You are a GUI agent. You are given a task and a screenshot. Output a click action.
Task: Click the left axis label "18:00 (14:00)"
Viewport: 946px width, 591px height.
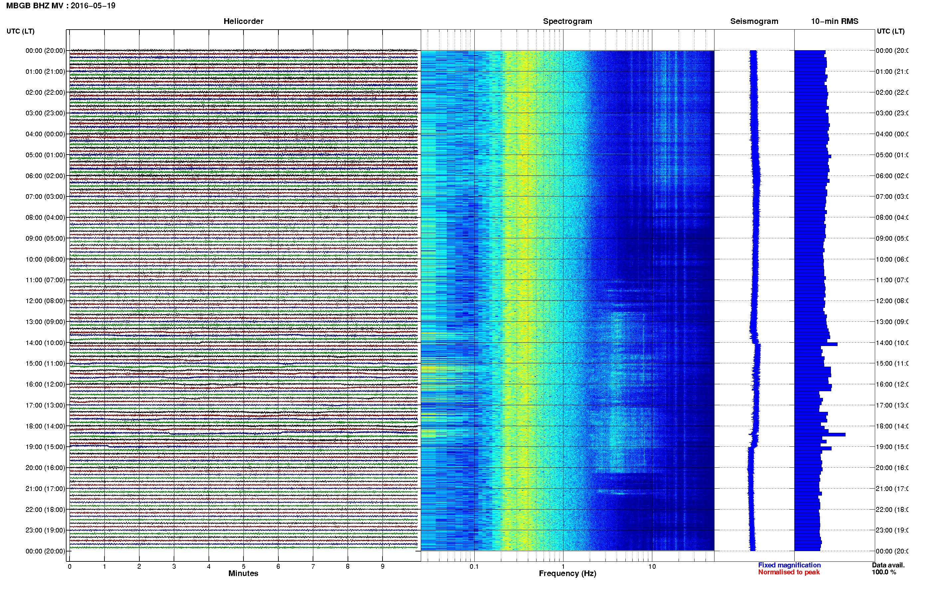(45, 426)
